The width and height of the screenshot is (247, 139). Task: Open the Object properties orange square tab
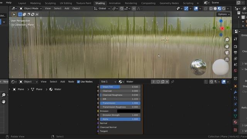tap(235, 86)
